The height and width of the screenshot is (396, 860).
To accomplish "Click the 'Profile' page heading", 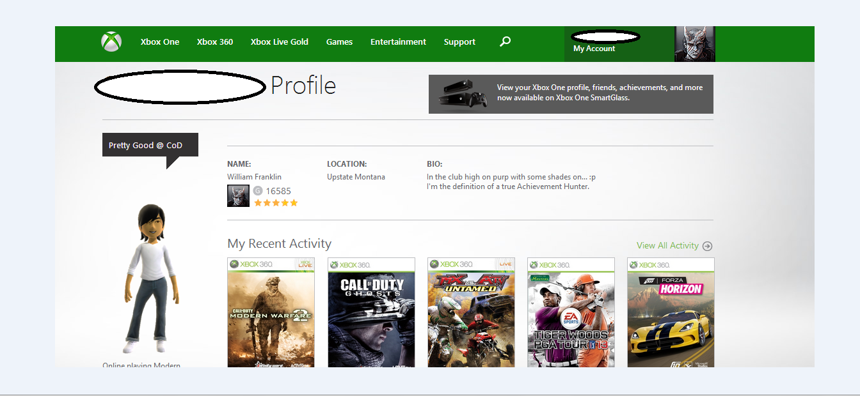I will click(x=303, y=86).
